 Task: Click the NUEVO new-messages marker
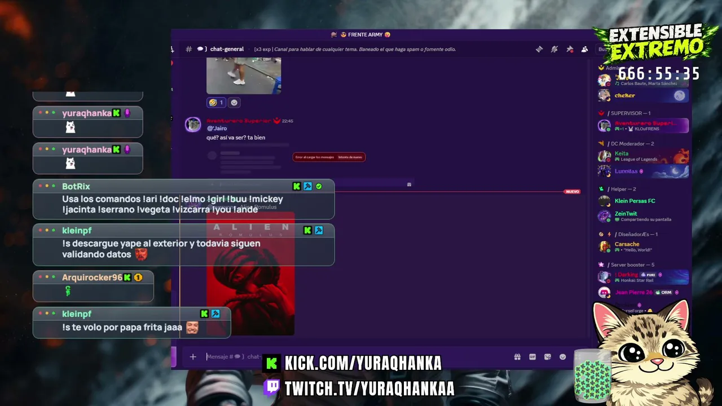click(x=572, y=192)
